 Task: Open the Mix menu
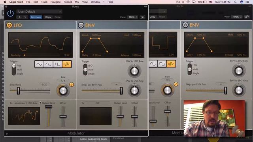(77, 2)
